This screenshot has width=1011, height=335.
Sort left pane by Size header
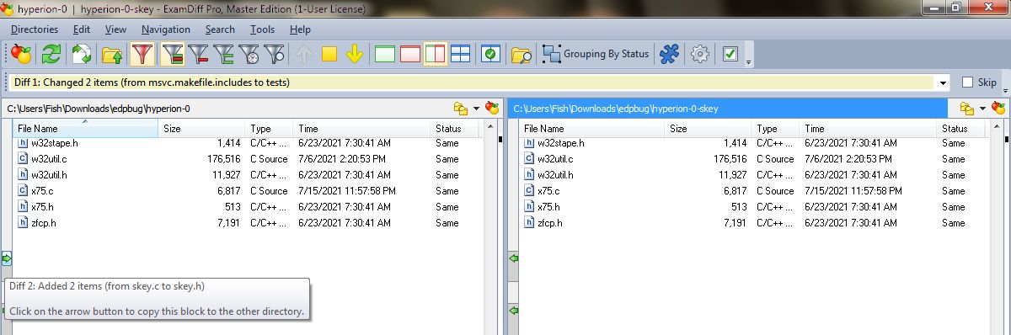(201, 129)
